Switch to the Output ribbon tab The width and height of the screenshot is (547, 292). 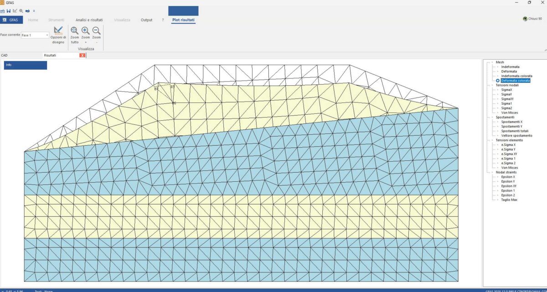(146, 20)
